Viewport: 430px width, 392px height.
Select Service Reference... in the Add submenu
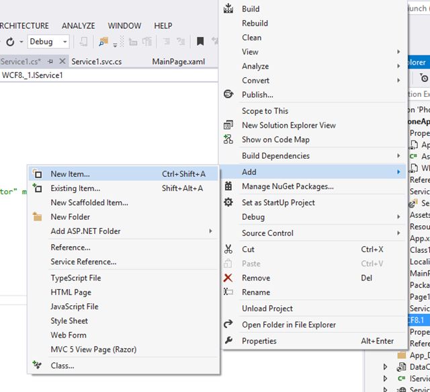[83, 262]
